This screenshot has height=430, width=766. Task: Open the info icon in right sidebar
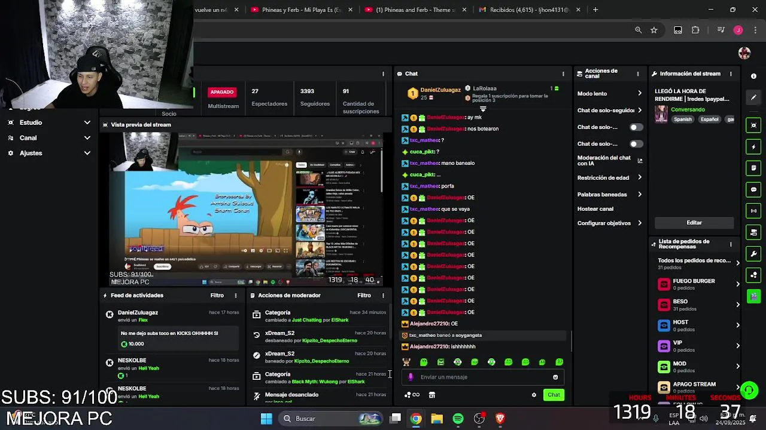(753, 76)
